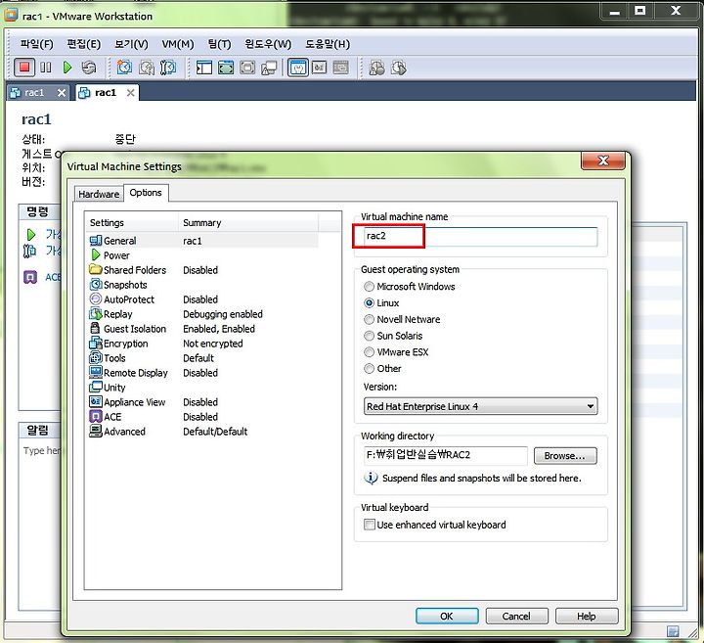This screenshot has width=704, height=643.
Task: Click the OK button
Action: (447, 616)
